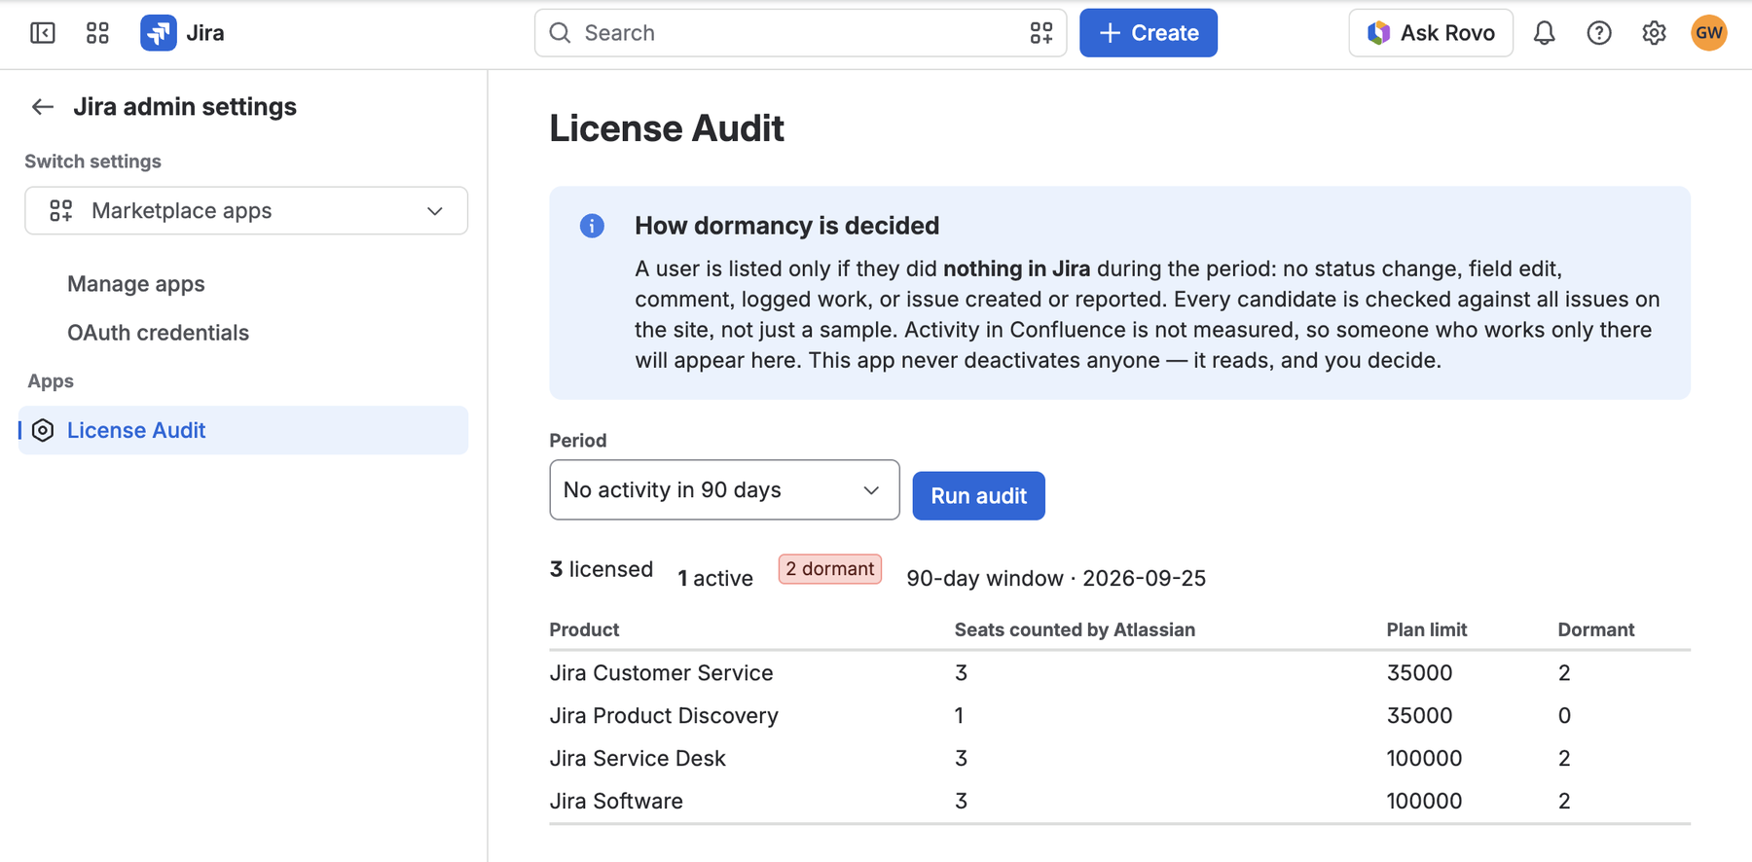Click plan limit 100000 for Jira Software
The image size is (1752, 862).
pos(1424,802)
